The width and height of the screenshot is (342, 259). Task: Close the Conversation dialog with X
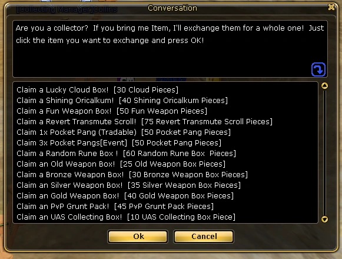point(331,7)
